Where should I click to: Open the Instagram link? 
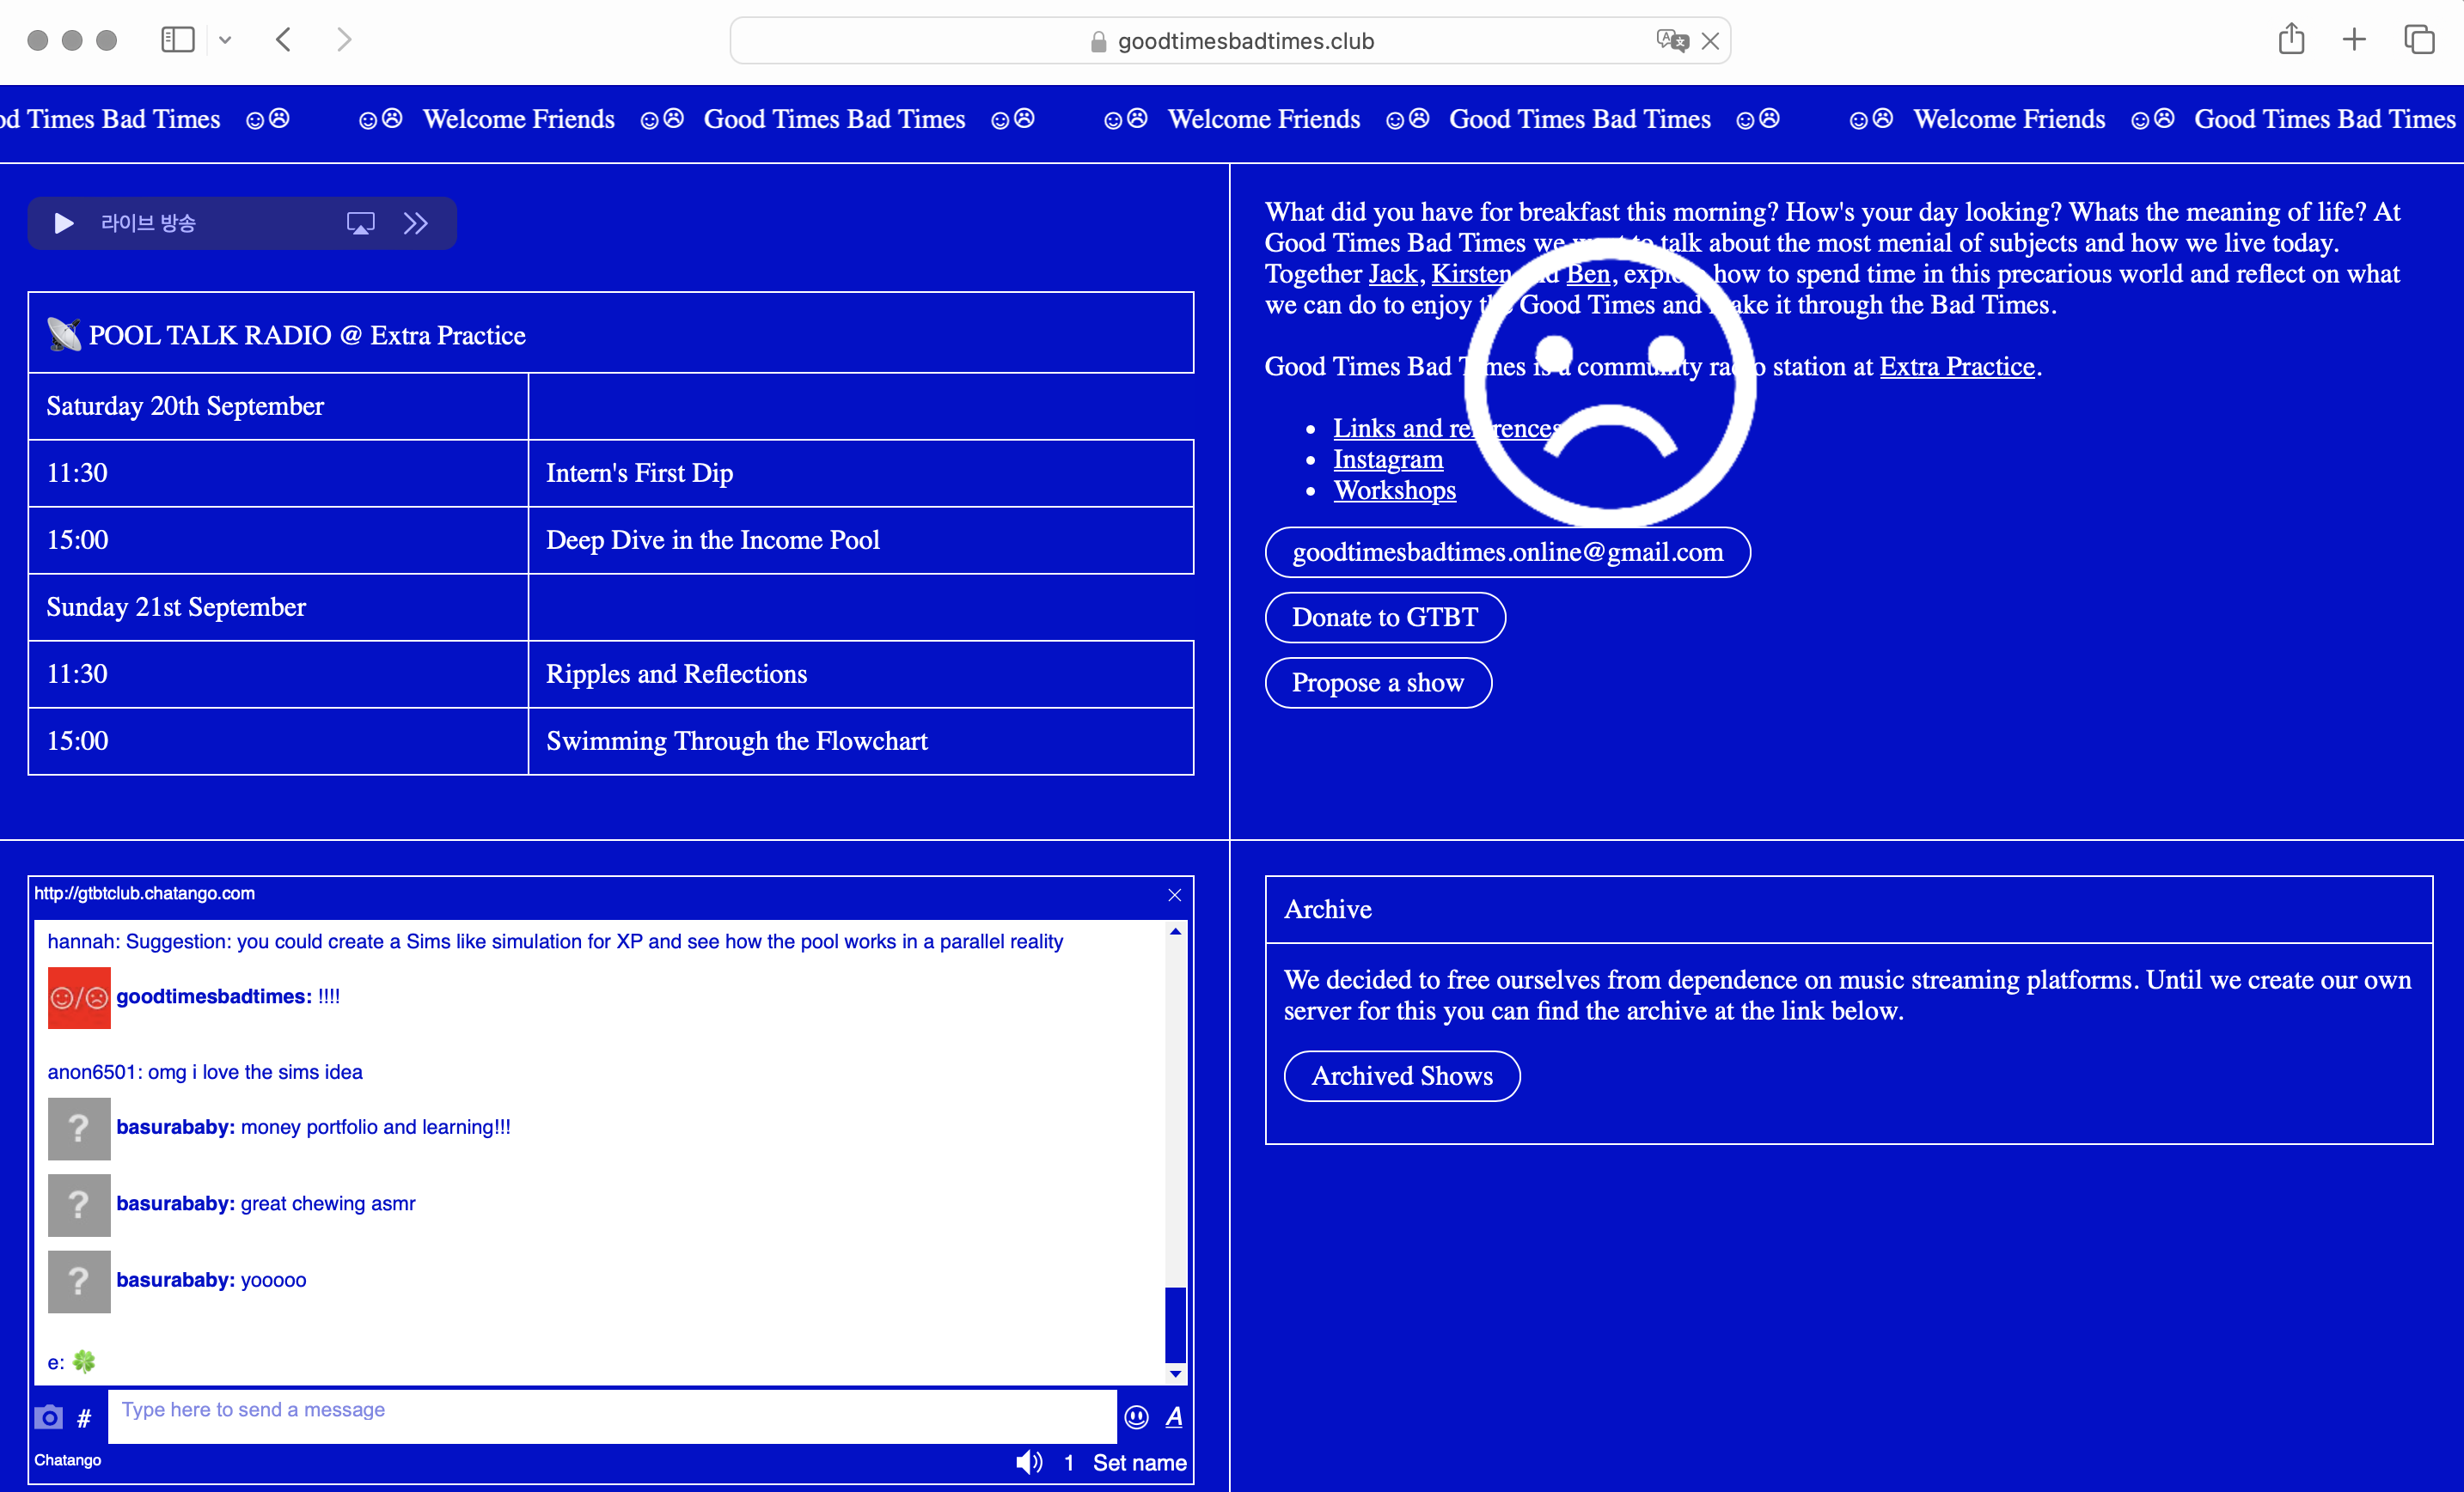tap(1387, 460)
